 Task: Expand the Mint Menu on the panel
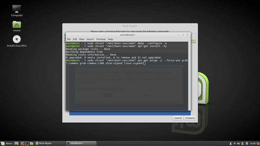[x=7, y=143]
